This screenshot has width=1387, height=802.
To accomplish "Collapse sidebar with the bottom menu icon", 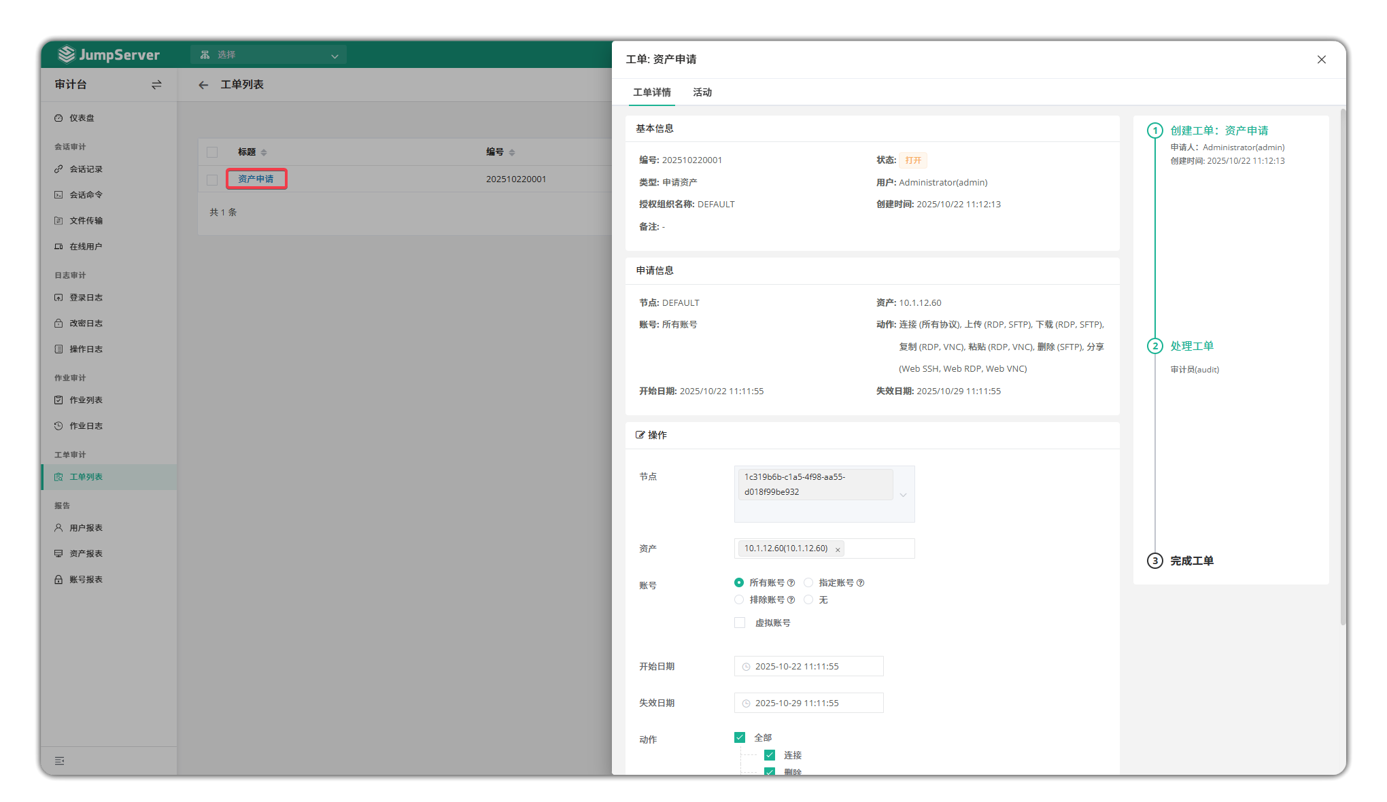I will point(60,761).
